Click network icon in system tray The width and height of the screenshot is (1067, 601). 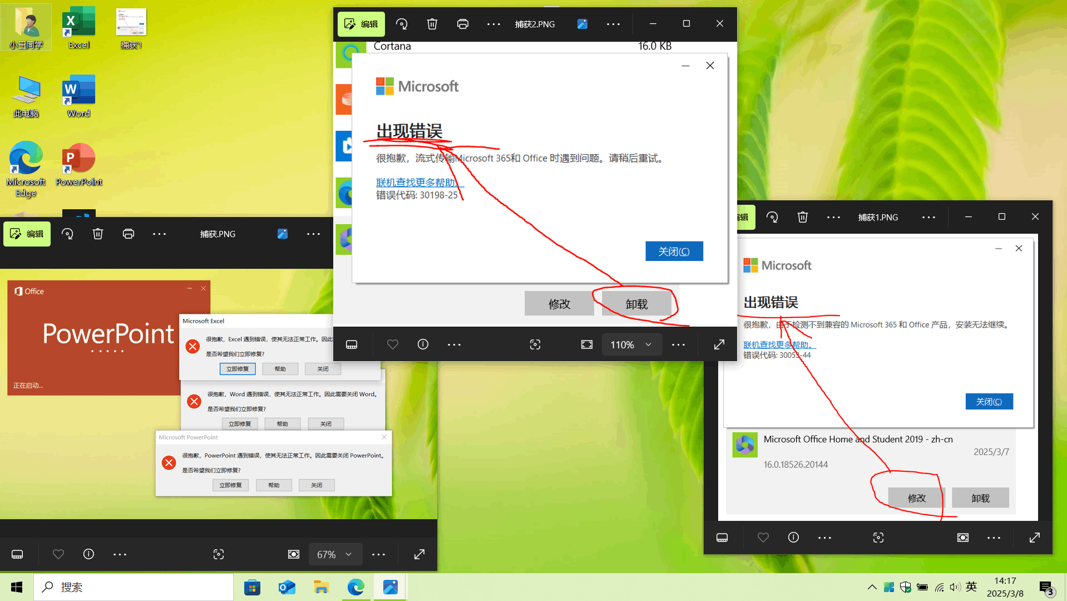tap(939, 587)
